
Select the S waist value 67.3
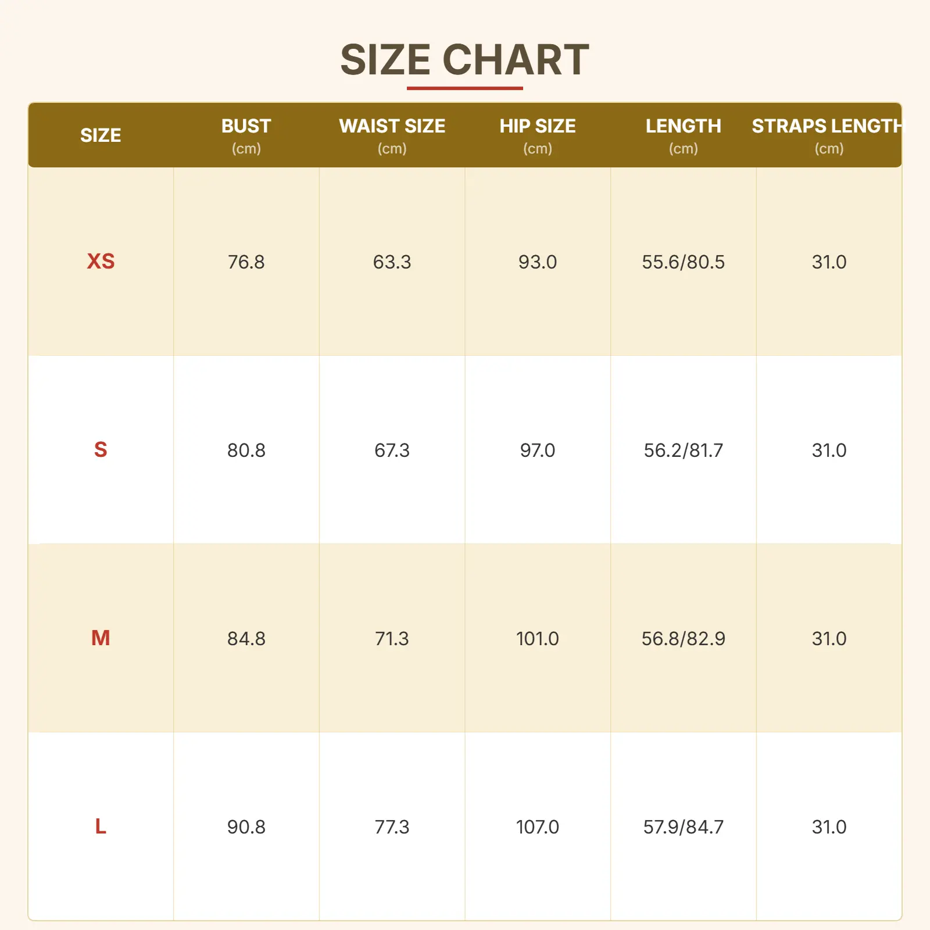click(x=392, y=450)
